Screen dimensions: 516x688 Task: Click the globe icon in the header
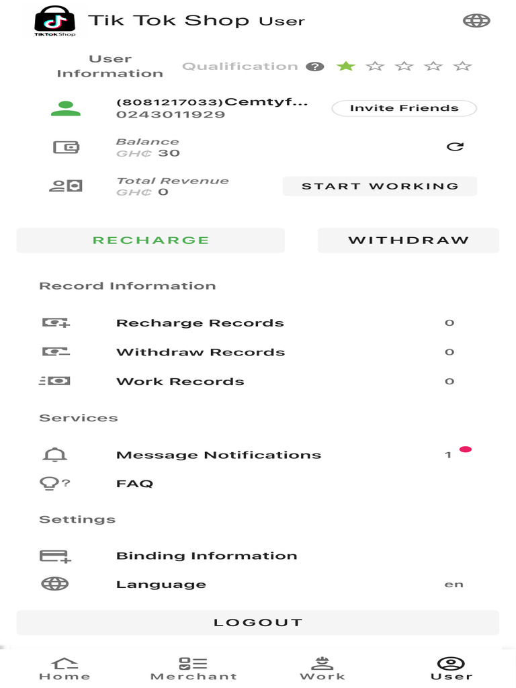click(476, 21)
